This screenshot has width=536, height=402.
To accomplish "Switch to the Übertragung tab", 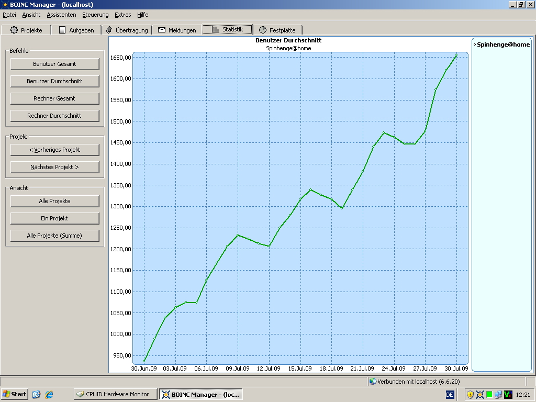I will tap(127, 30).
